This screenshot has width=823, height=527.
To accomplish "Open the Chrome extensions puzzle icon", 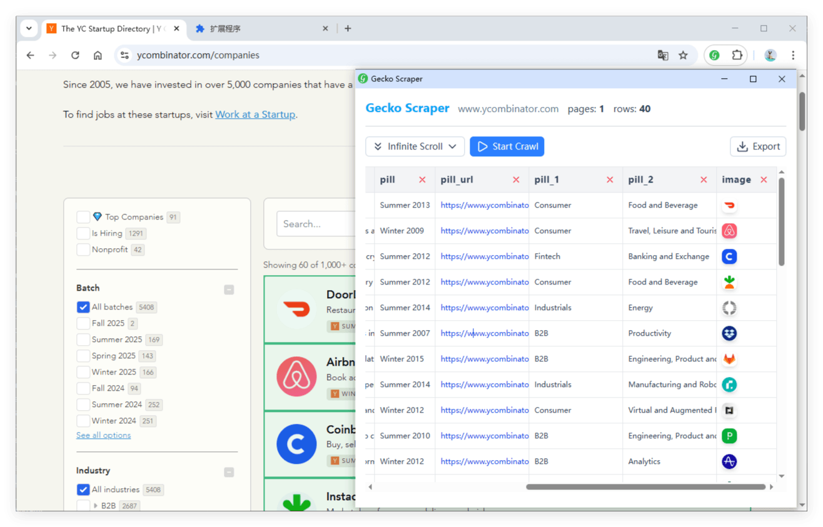I will pos(737,55).
